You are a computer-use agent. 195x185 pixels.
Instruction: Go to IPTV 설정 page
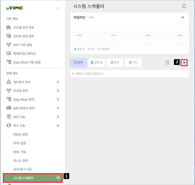[x=20, y=143]
